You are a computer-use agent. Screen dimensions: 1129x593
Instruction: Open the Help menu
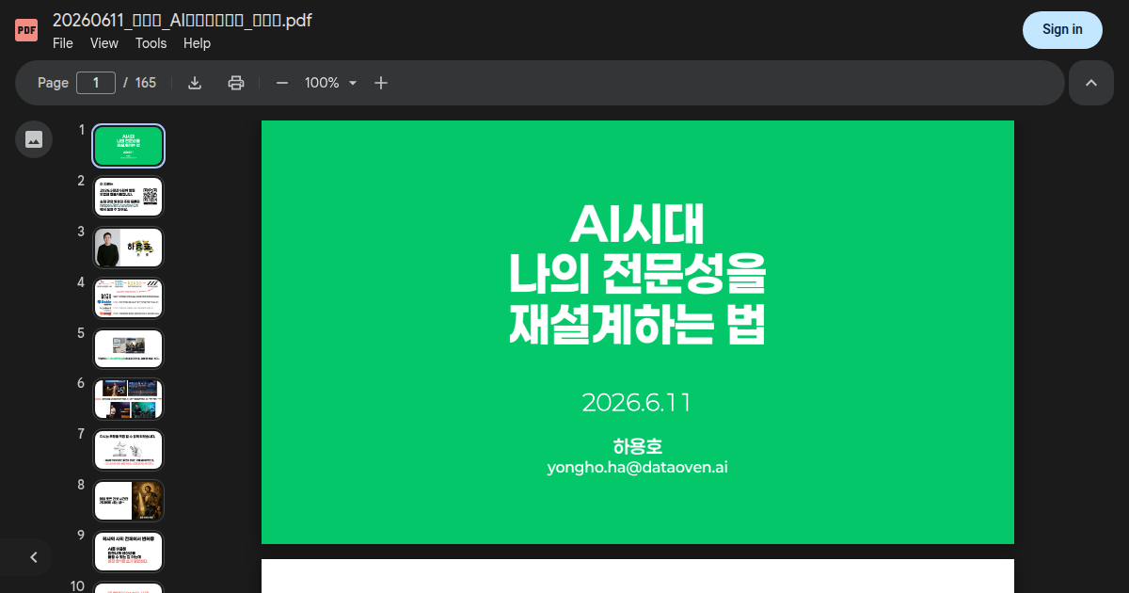coord(197,43)
